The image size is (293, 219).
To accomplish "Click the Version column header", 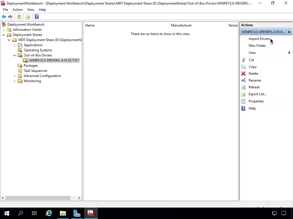I will click(x=232, y=25).
